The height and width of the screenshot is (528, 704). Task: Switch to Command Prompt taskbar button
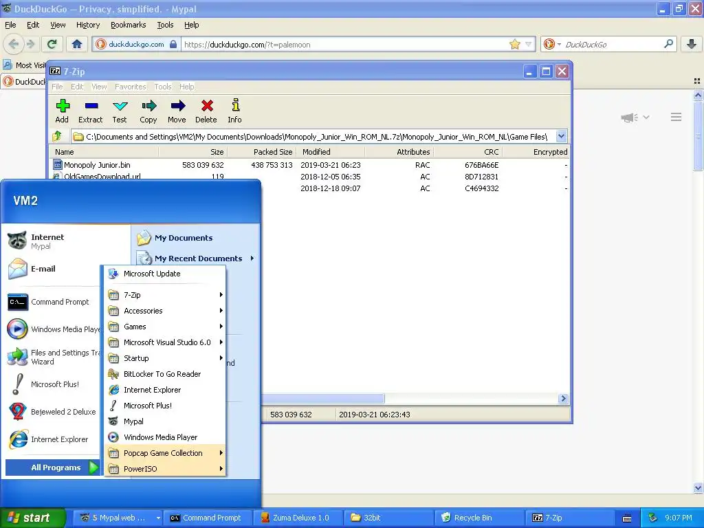[208, 518]
